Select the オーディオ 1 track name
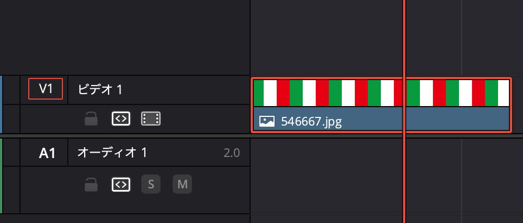523x223 pixels. [112, 153]
